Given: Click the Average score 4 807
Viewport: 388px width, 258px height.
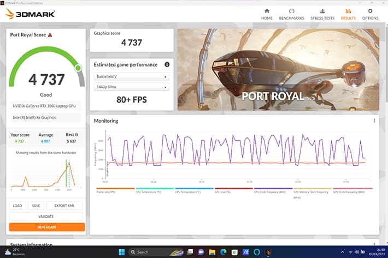Looking at the screenshot, I should point(45,141).
